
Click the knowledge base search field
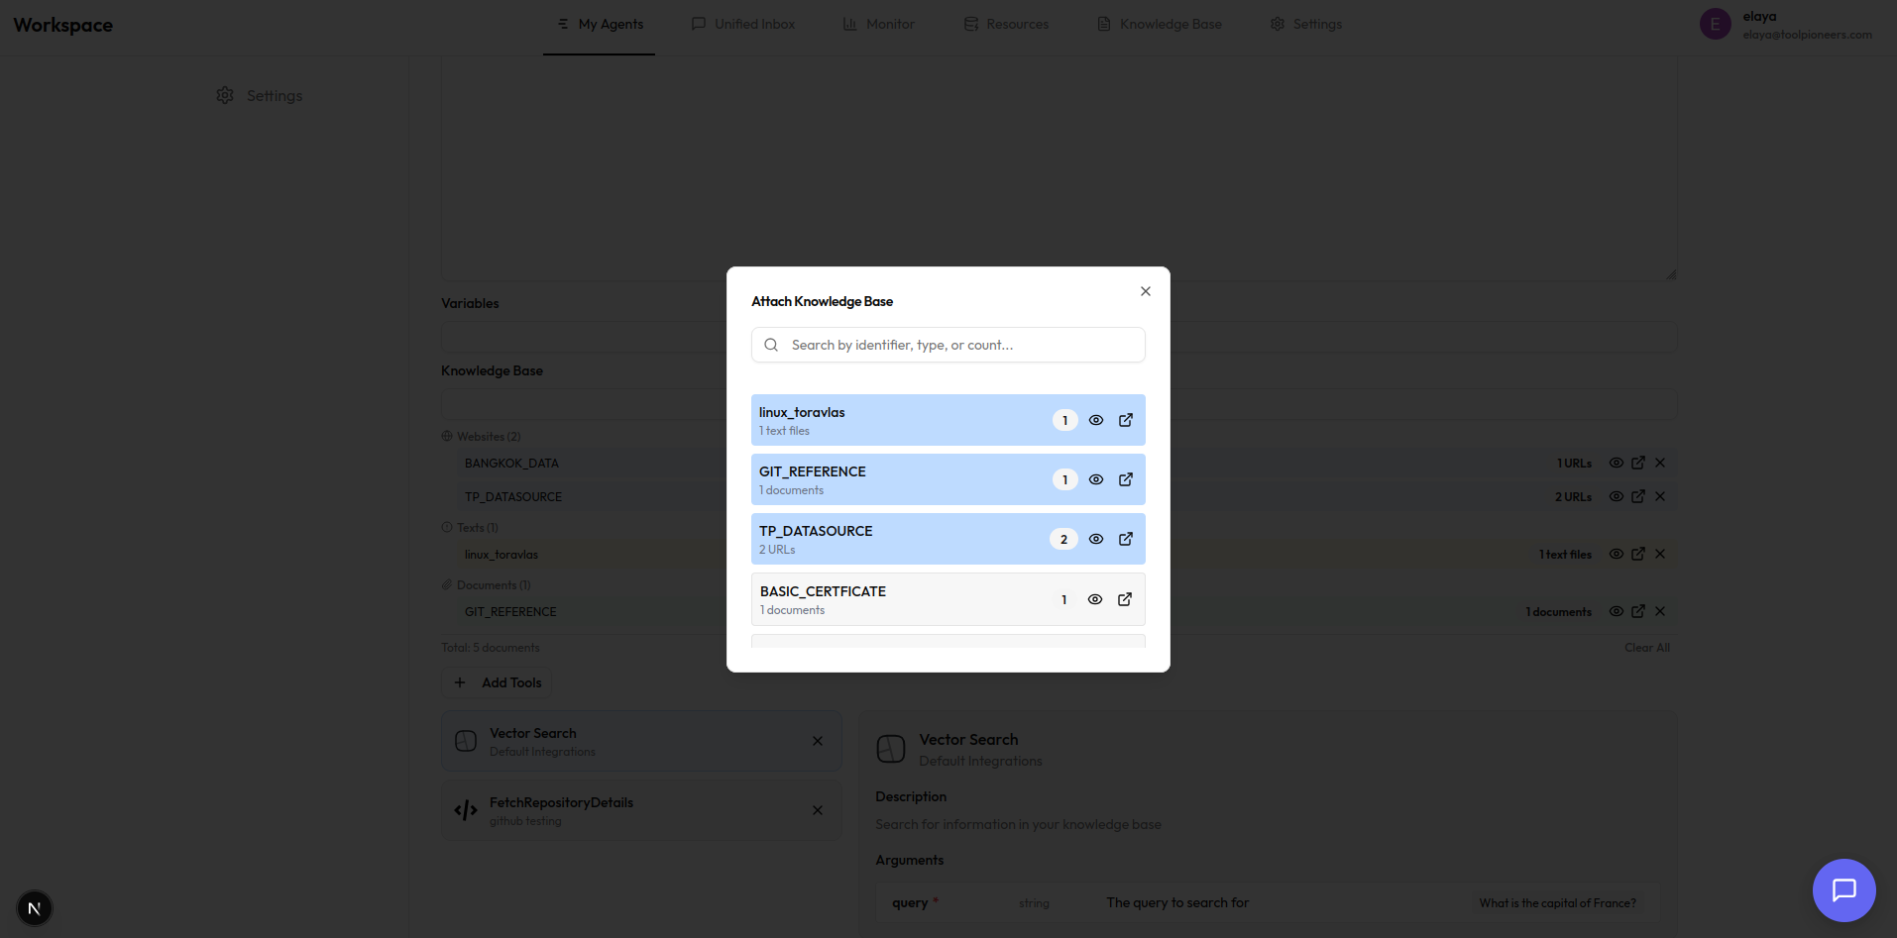[x=947, y=345]
